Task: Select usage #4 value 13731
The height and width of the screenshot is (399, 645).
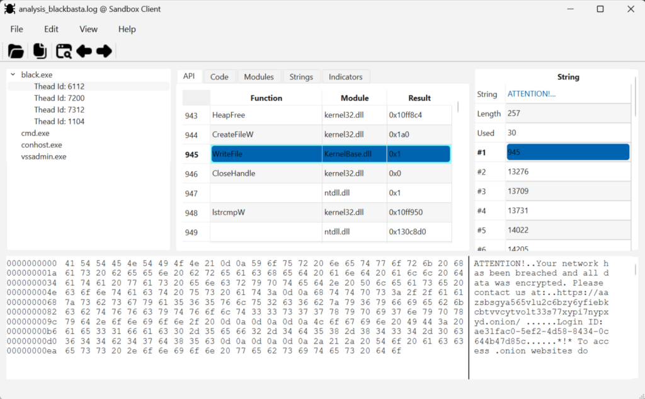Action: tap(568, 211)
